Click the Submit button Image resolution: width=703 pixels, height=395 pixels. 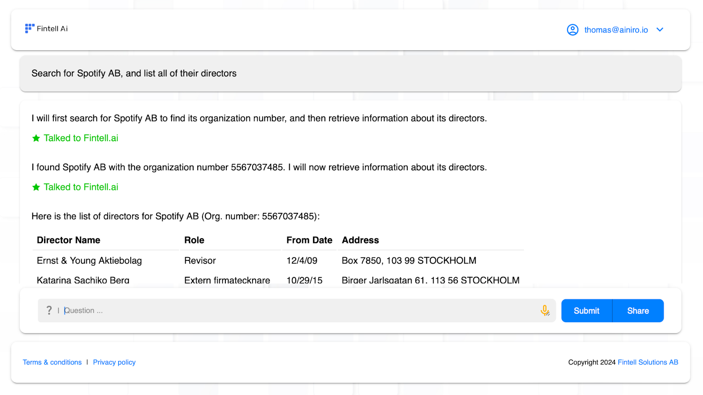pos(586,311)
